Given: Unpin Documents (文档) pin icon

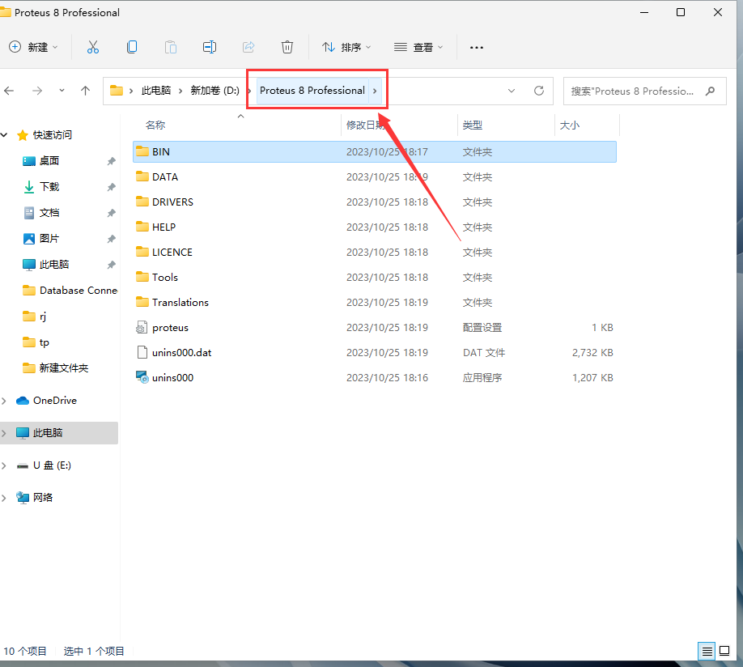Looking at the screenshot, I should tap(111, 213).
